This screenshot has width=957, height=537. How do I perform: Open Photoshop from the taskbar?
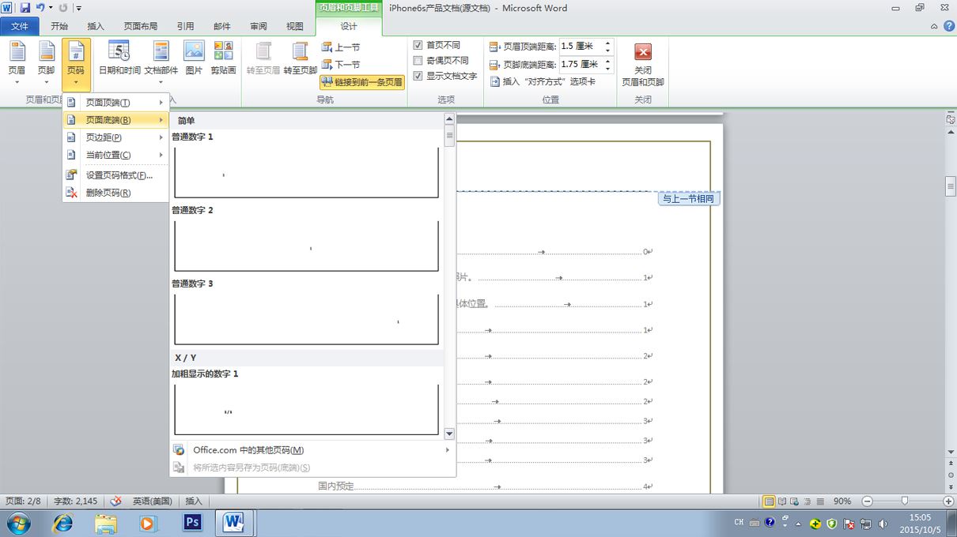192,523
